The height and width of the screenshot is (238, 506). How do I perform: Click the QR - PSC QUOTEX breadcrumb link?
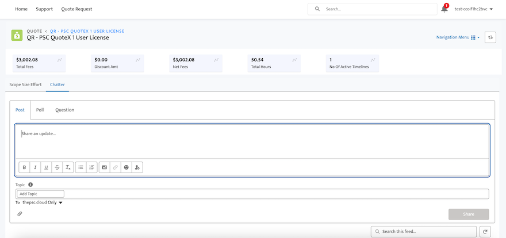[87, 31]
